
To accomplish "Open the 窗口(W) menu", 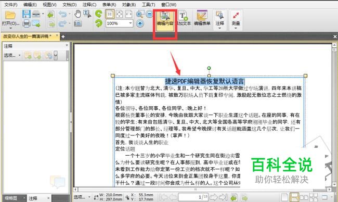I will click(168, 5).
